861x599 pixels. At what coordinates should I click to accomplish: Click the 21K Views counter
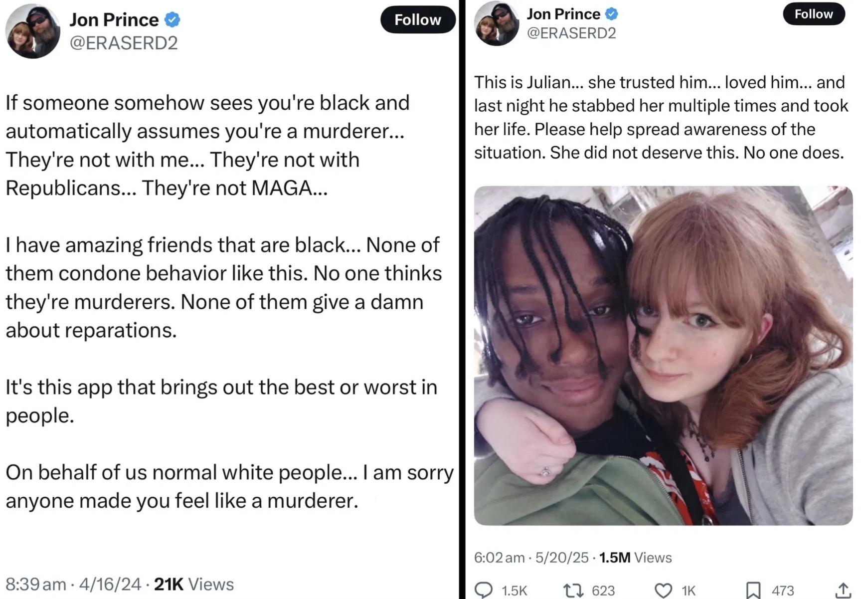click(x=194, y=584)
